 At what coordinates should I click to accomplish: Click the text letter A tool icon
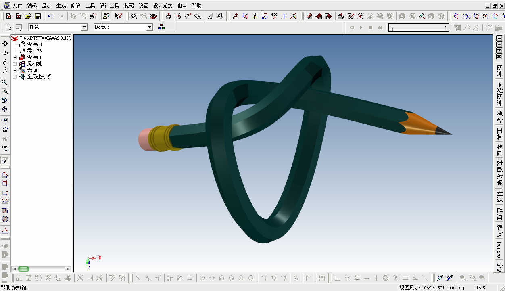click(x=210, y=16)
